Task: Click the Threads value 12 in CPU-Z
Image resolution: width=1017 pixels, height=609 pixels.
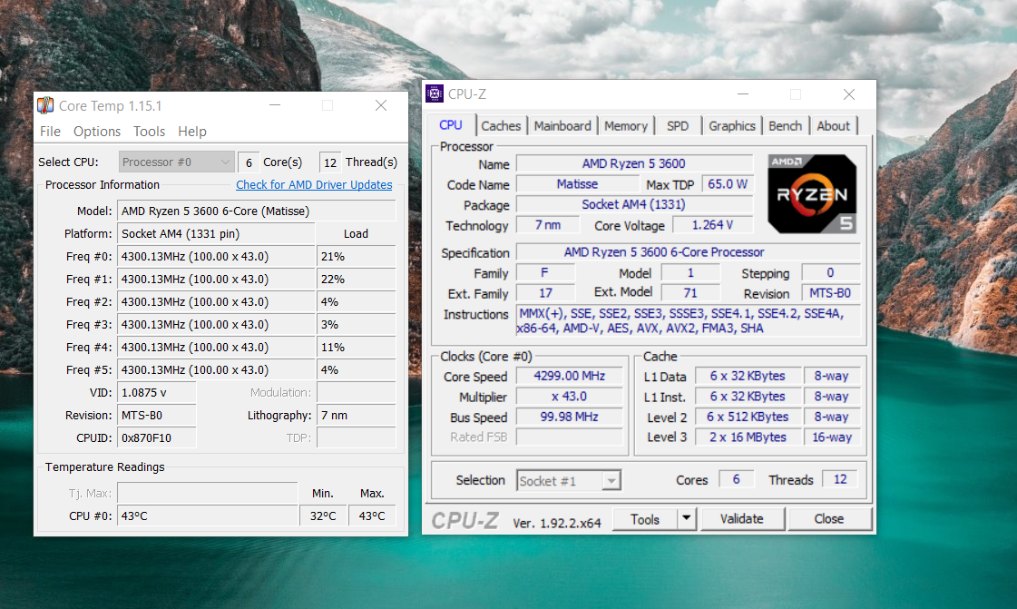Action: tap(840, 479)
